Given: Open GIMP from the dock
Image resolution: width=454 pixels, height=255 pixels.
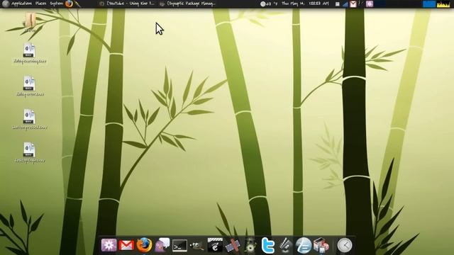Looking at the screenshot, I should (x=197, y=246).
